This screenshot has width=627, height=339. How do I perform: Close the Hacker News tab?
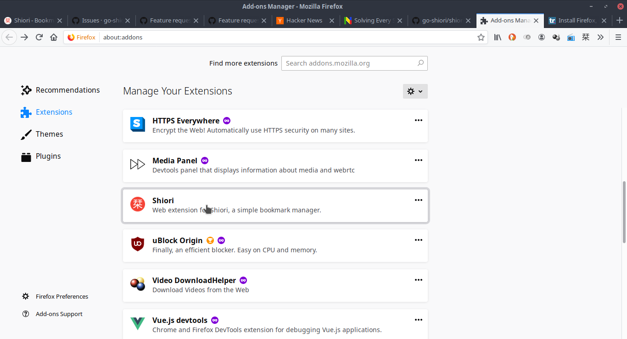pyautogui.click(x=331, y=20)
